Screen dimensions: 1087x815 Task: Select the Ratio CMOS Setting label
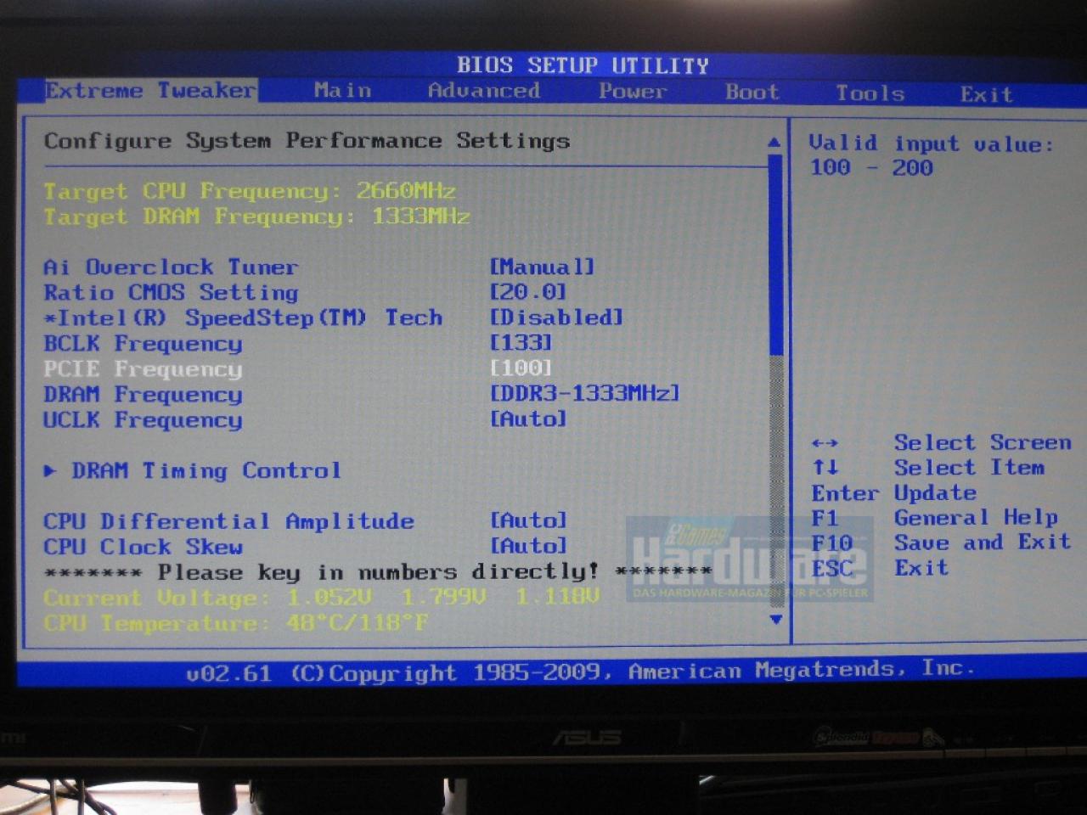[171, 293]
